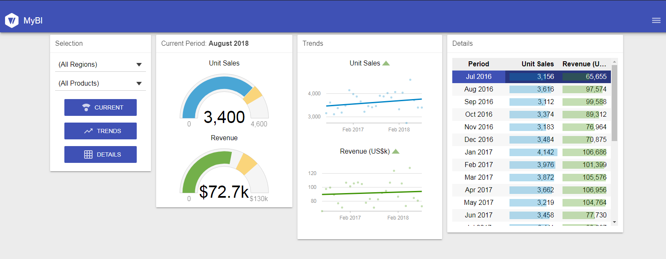Click the Unit Sales upward trend triangle
This screenshot has width=666, height=259.
click(x=386, y=63)
